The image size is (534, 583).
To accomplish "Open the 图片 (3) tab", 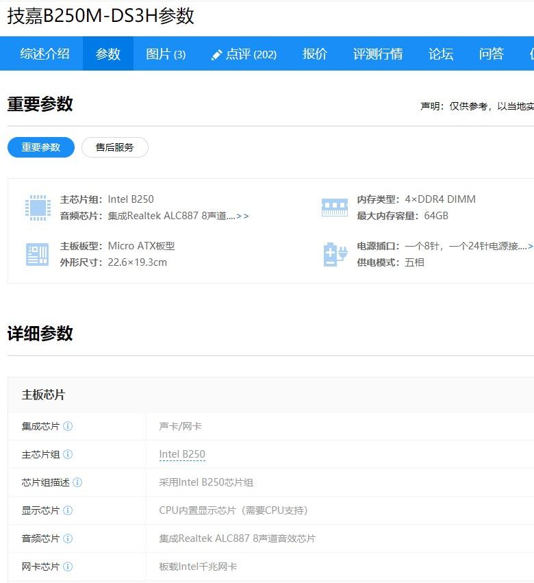I will tap(166, 54).
